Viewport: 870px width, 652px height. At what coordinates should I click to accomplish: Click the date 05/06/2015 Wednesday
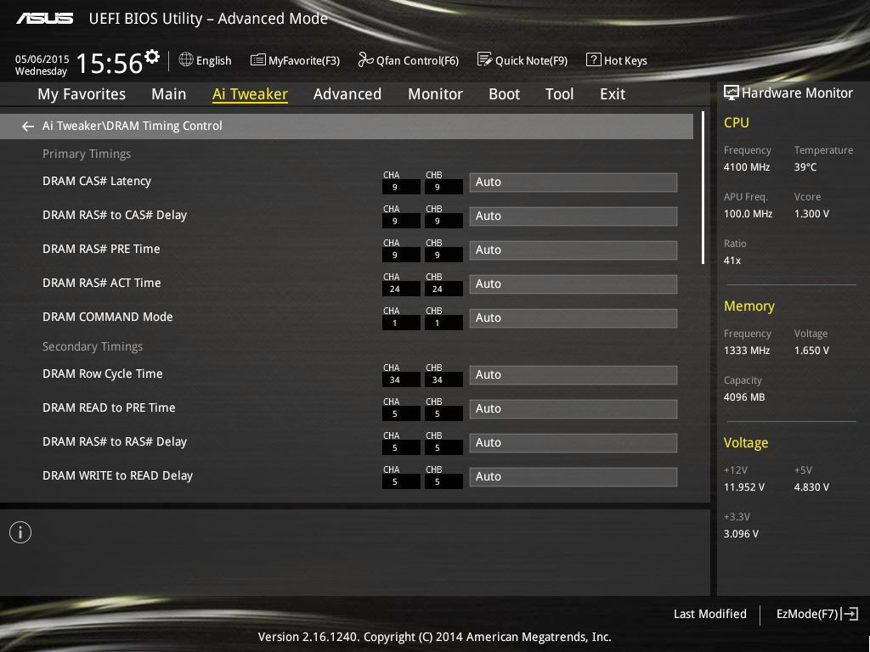(42, 65)
